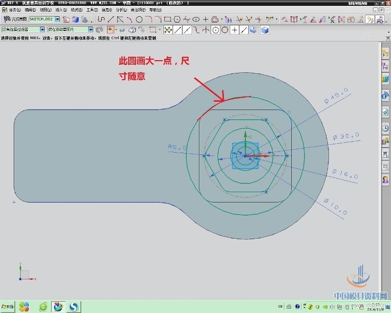Open the SKETCH_002 sketch name dropdown
391x313 pixels.
tap(58, 19)
